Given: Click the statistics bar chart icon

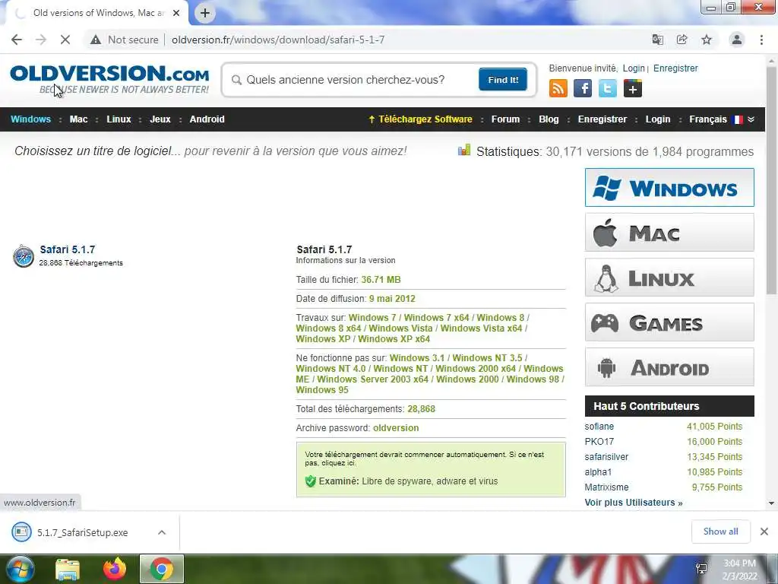Looking at the screenshot, I should (x=464, y=150).
